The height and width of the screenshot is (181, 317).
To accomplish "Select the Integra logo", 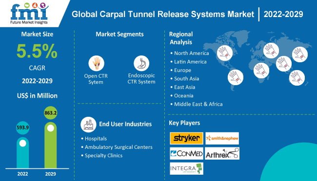I will click(x=186, y=168).
